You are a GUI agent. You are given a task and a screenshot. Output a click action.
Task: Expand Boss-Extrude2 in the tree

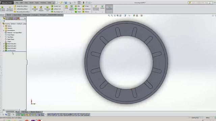pyautogui.click(x=4, y=46)
